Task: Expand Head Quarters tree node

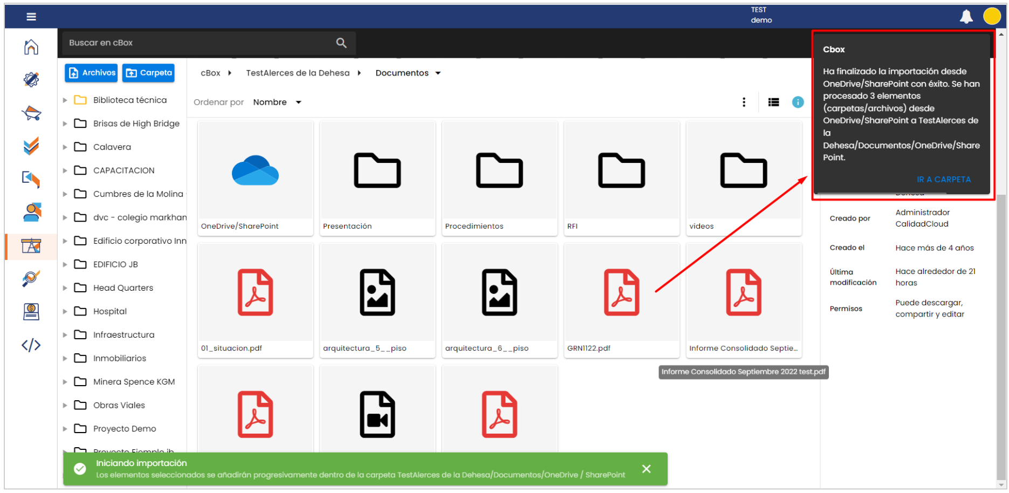Action: coord(65,287)
